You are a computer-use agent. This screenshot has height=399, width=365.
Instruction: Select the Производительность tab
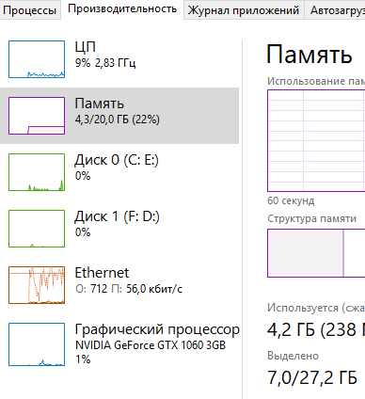click(x=122, y=9)
